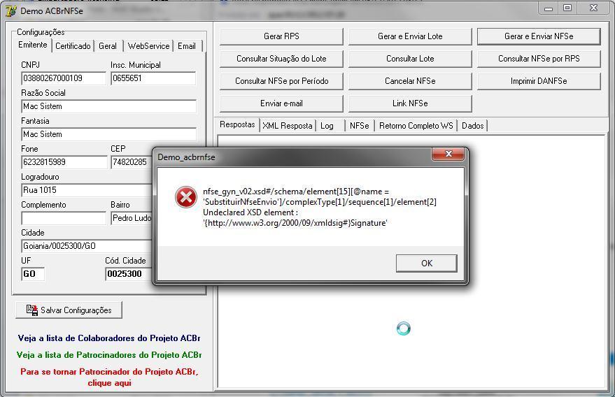Select the Retorno Completo WS tab
Viewport: 615px width, 397px height.
[x=416, y=126]
